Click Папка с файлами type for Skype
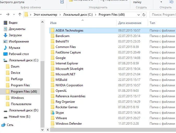This screenshot has height=133, width=176. pyautogui.click(x=162, y=113)
